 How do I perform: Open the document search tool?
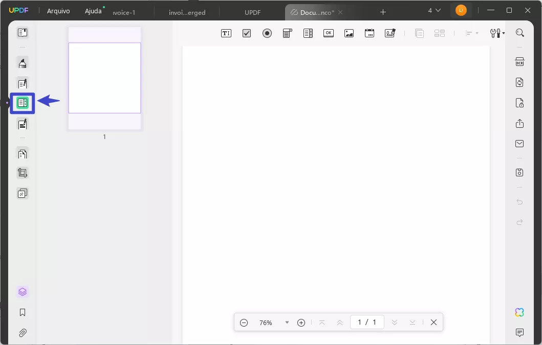pos(520,33)
